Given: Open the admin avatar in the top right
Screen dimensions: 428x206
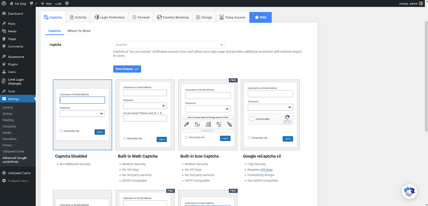Looking at the screenshot, I should coord(421,3).
